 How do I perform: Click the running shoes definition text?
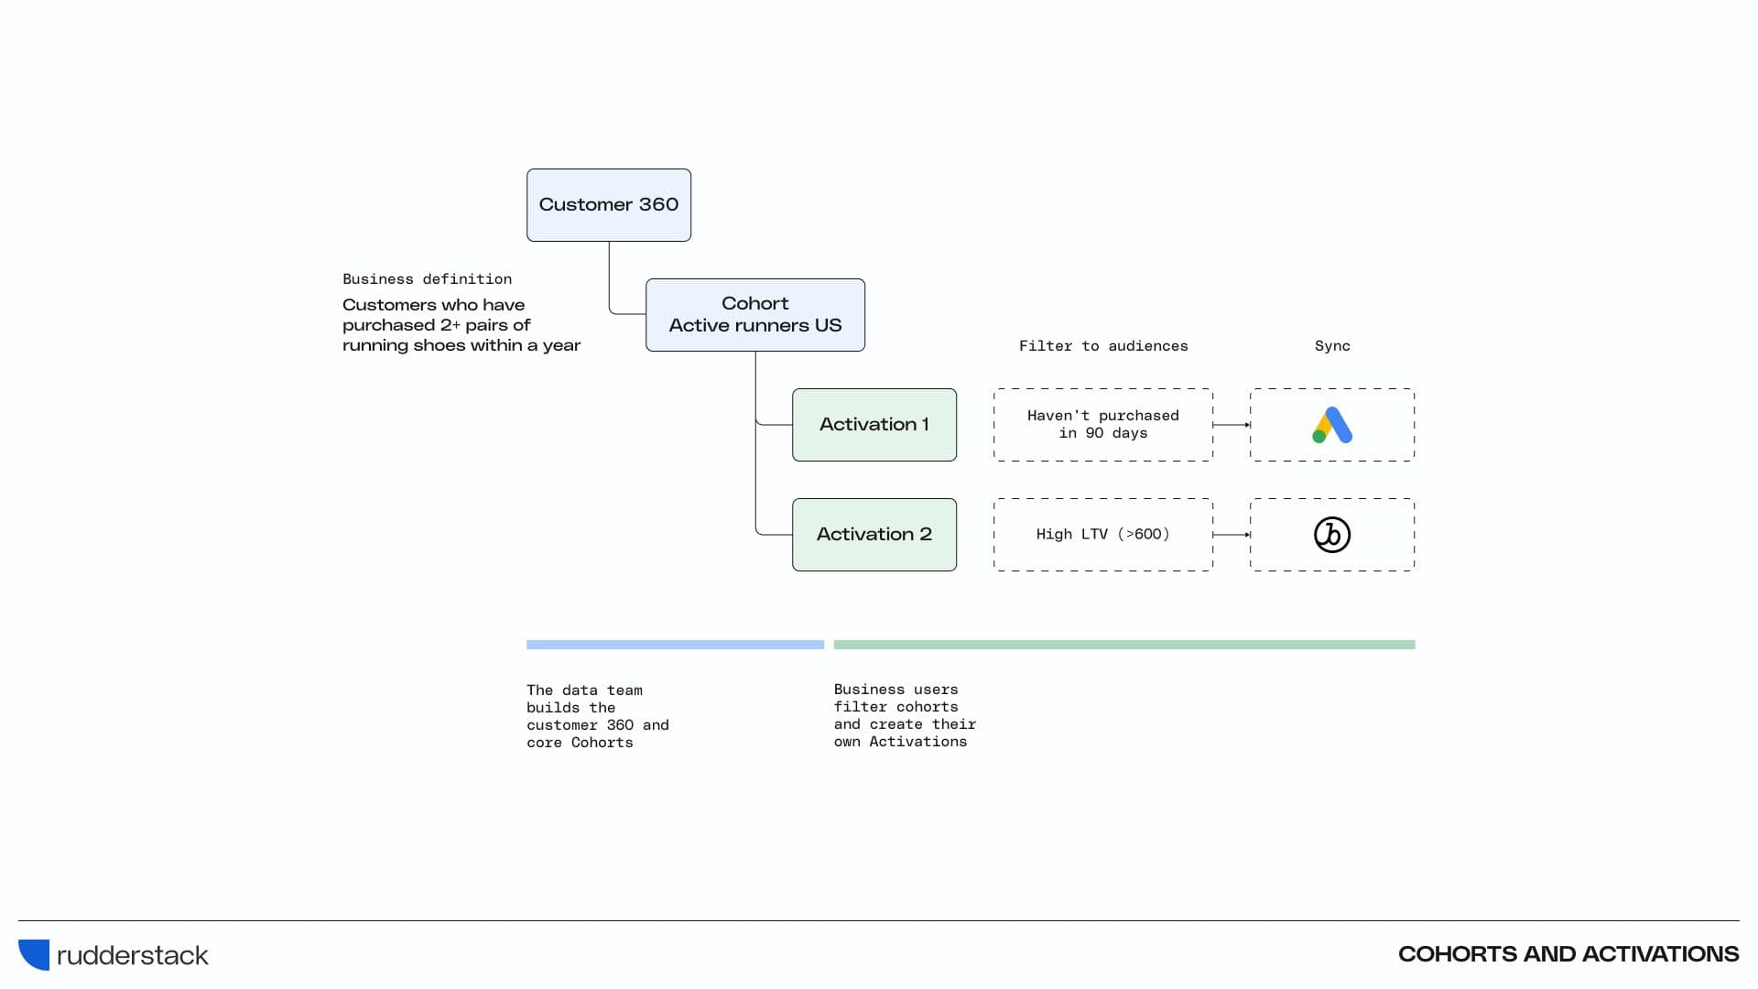click(x=461, y=325)
